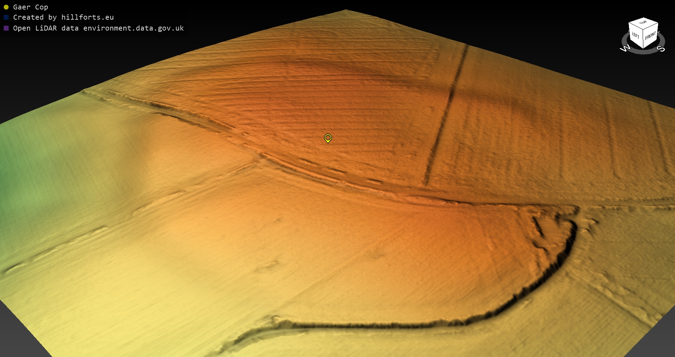The width and height of the screenshot is (675, 357).
Task: Click the straight dark field boundary line
Action: pos(445,116)
